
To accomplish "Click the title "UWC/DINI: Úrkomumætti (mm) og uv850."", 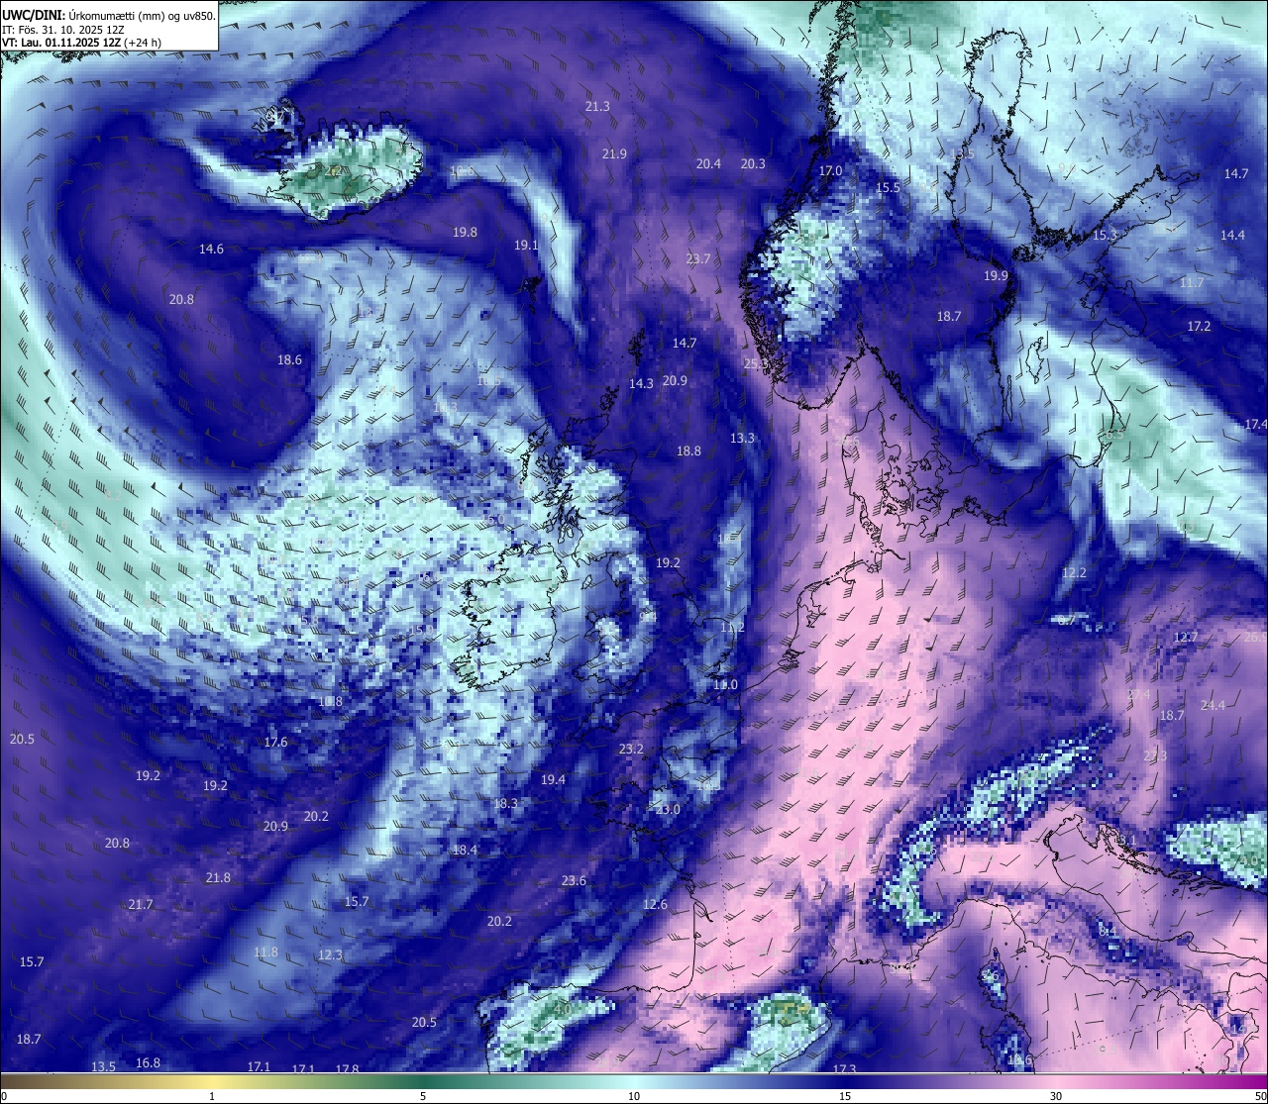I will pyautogui.click(x=108, y=15).
